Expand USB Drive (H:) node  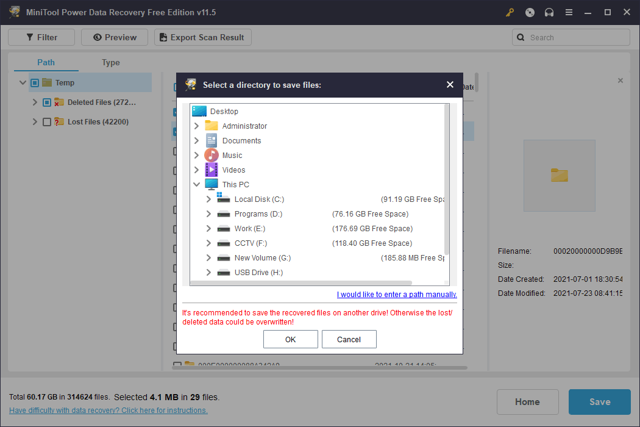208,273
